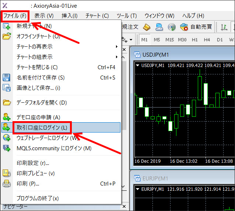235x211 pixels.
Task: Click the USDJPY,M1 chart window title bar
Action: click(184, 54)
